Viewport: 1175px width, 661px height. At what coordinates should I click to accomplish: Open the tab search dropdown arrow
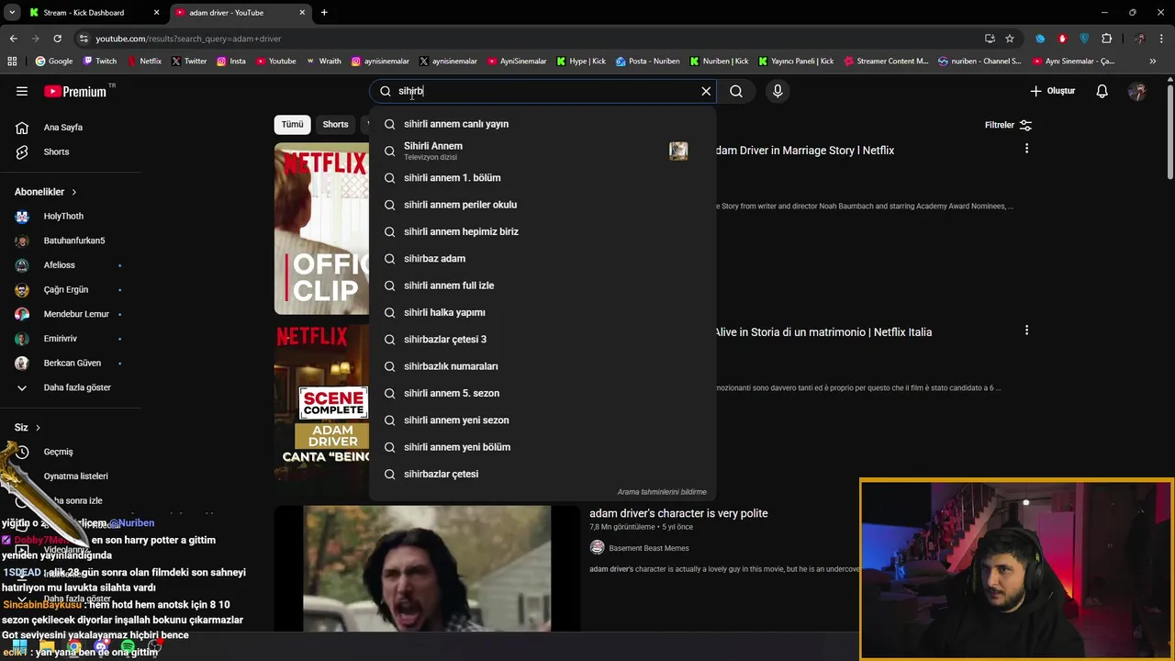[12, 13]
